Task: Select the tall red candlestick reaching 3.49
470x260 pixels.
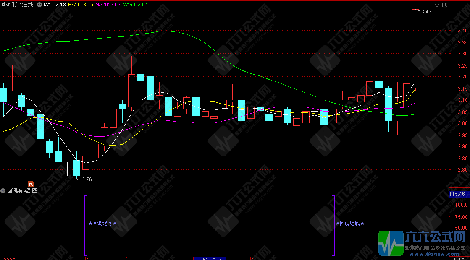Action: click(x=415, y=49)
